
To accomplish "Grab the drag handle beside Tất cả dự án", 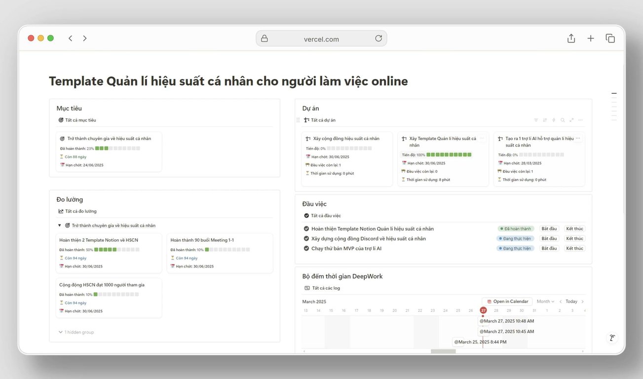I will pyautogui.click(x=298, y=120).
